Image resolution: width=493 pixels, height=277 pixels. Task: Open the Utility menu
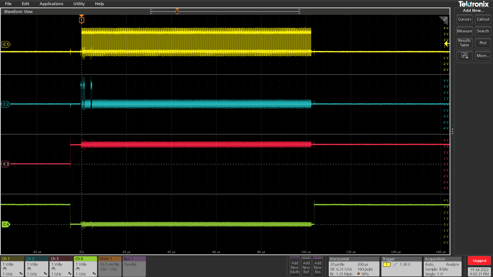(79, 4)
